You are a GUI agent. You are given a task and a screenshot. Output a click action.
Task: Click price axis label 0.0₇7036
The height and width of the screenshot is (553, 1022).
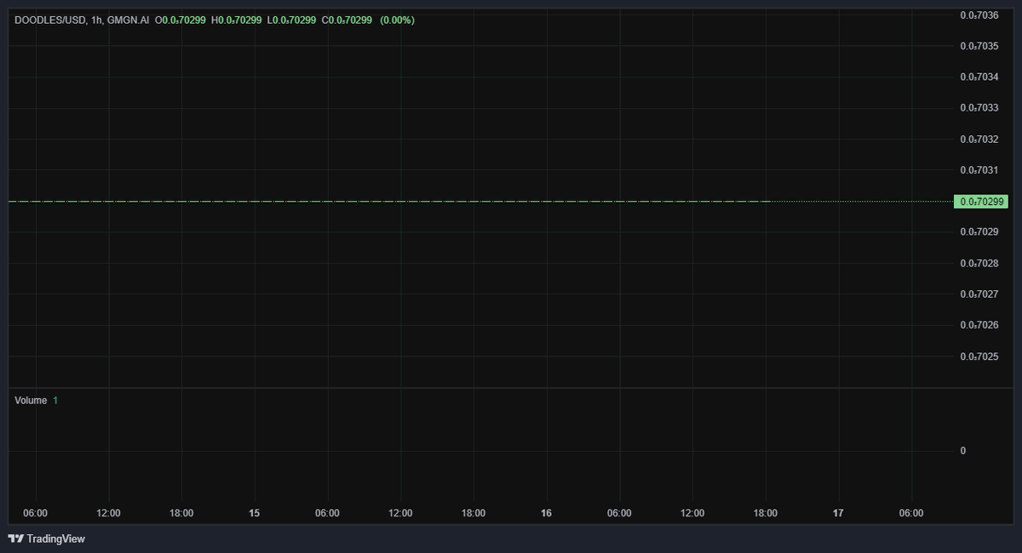click(979, 14)
